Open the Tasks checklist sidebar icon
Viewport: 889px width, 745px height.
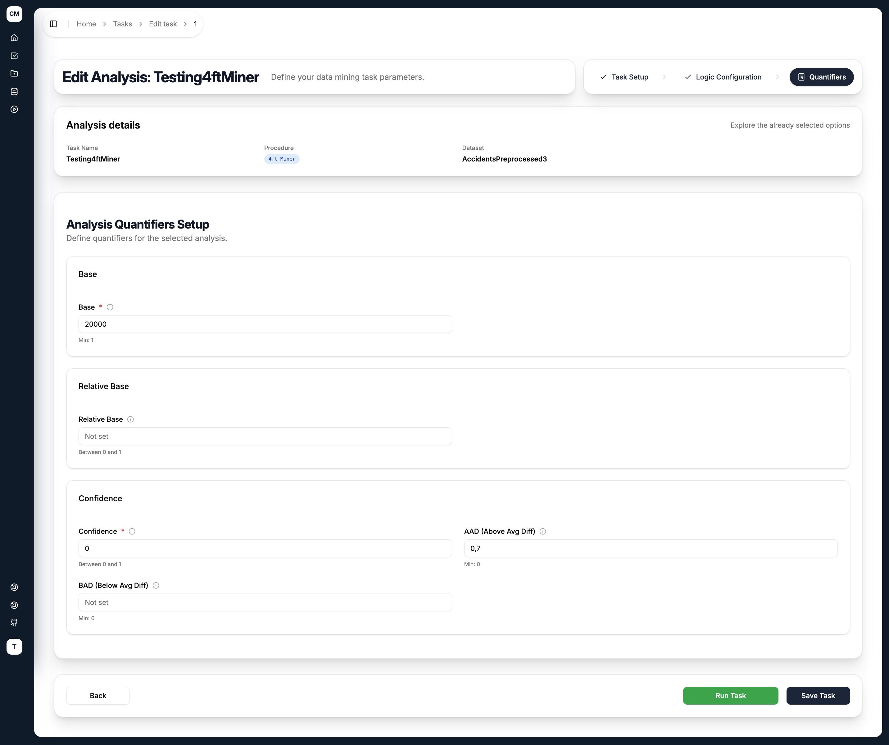click(14, 56)
